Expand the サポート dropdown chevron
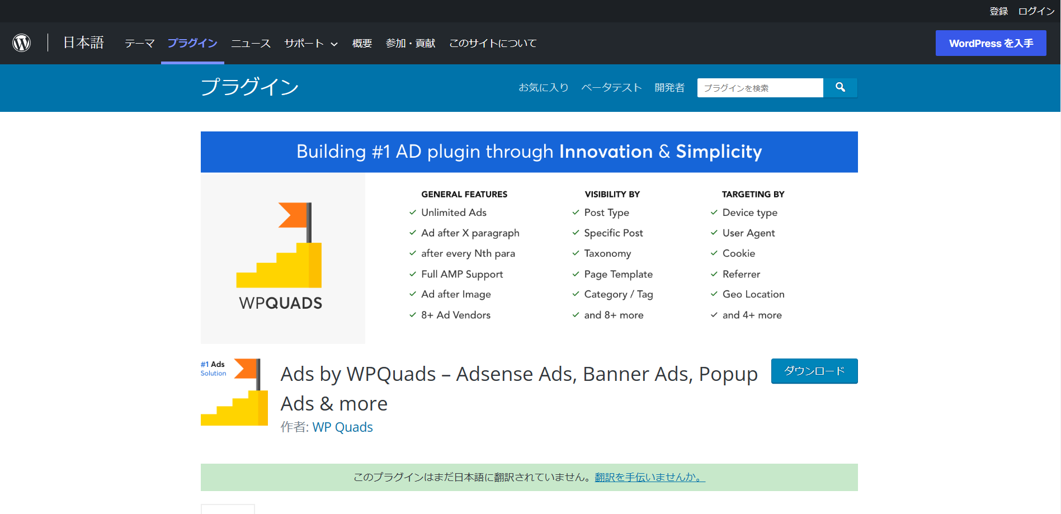 tap(334, 44)
